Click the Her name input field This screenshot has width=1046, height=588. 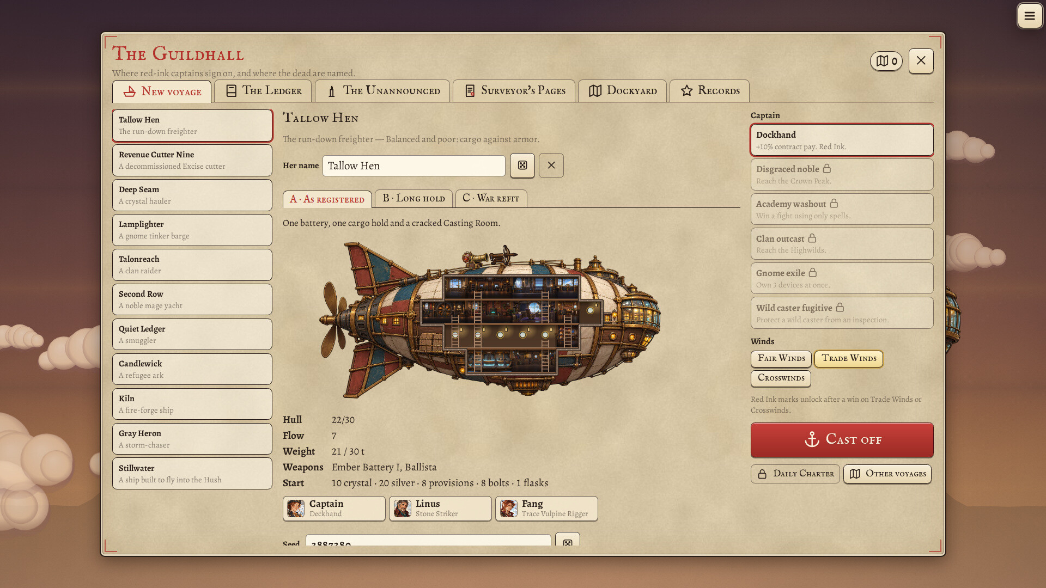point(413,166)
